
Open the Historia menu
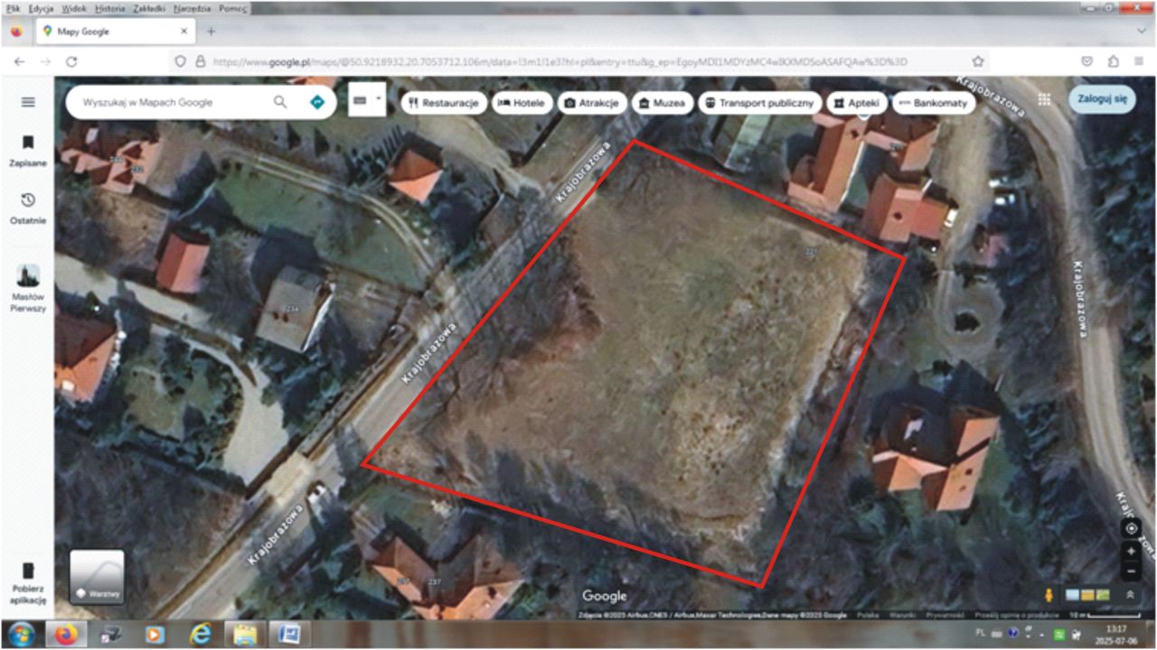pos(110,7)
